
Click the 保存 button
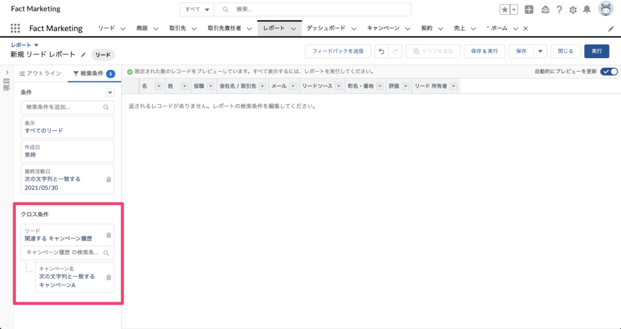click(521, 52)
